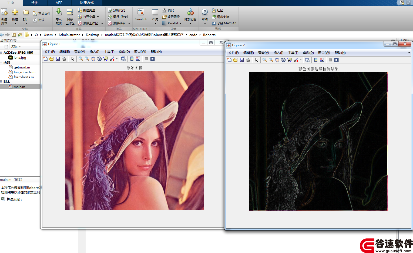The image size is (413, 253).
Task: Select main.m in the file list
Action: (x=19, y=87)
